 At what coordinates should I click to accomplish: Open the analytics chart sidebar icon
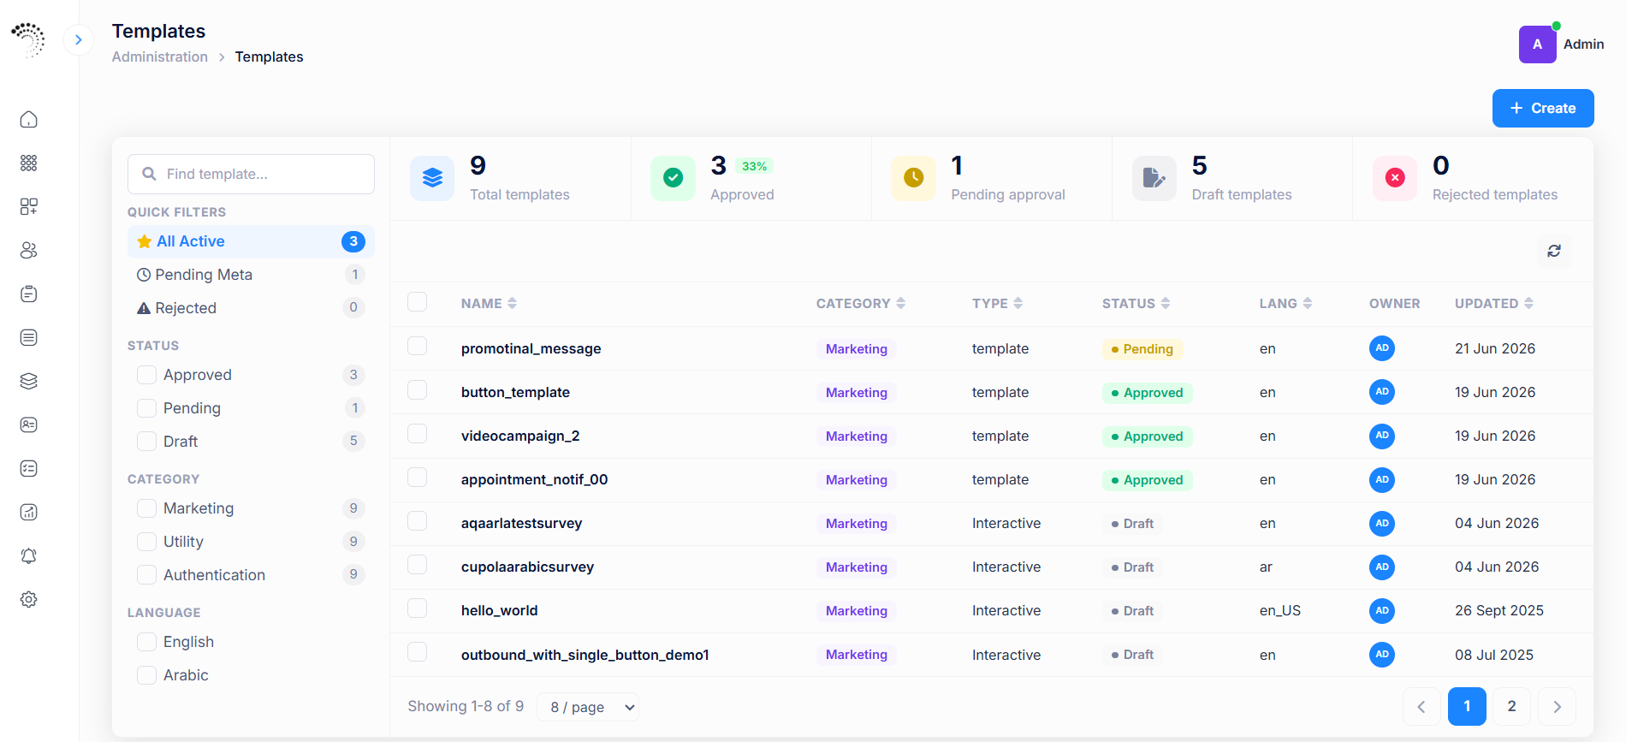click(x=28, y=512)
